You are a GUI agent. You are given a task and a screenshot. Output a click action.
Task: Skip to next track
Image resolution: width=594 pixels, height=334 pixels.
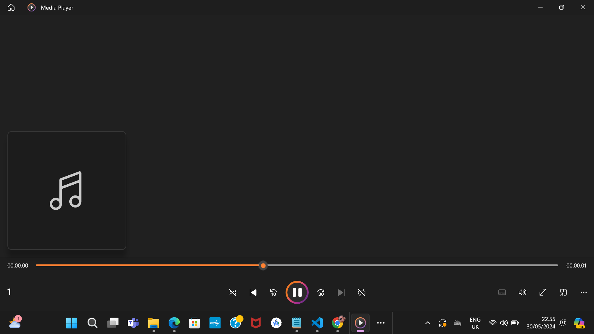coord(341,293)
